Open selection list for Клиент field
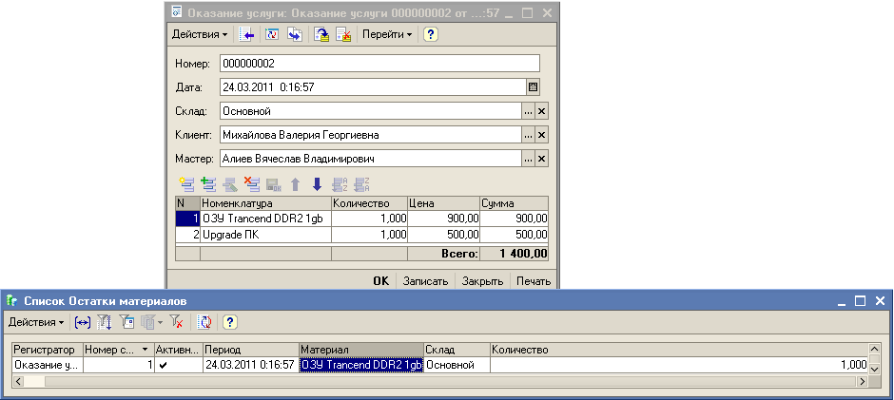This screenshot has height=400, width=894. point(529,135)
